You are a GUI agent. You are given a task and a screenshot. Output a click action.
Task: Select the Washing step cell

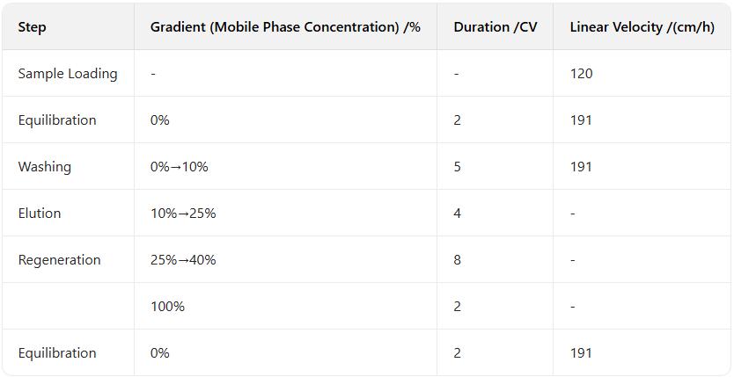45,167
